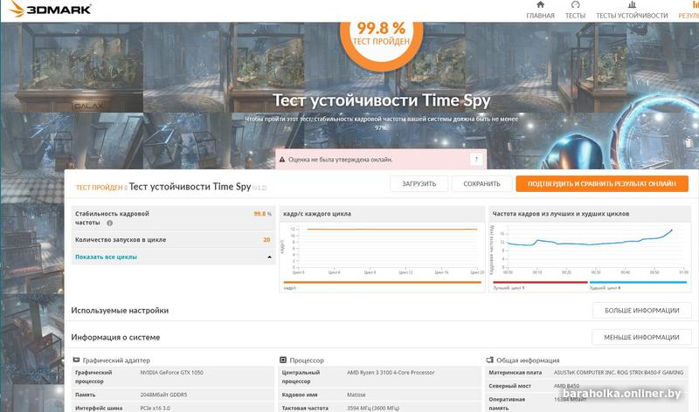Click the NVIDIA GeForce GTX 1050 value
This screenshot has height=412, width=699.
pos(171,373)
